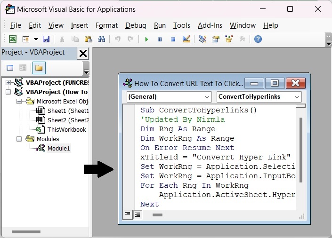Screen dimensions: 332x238
Task: Click the blue Help question mark icon
Action: click(258, 39)
